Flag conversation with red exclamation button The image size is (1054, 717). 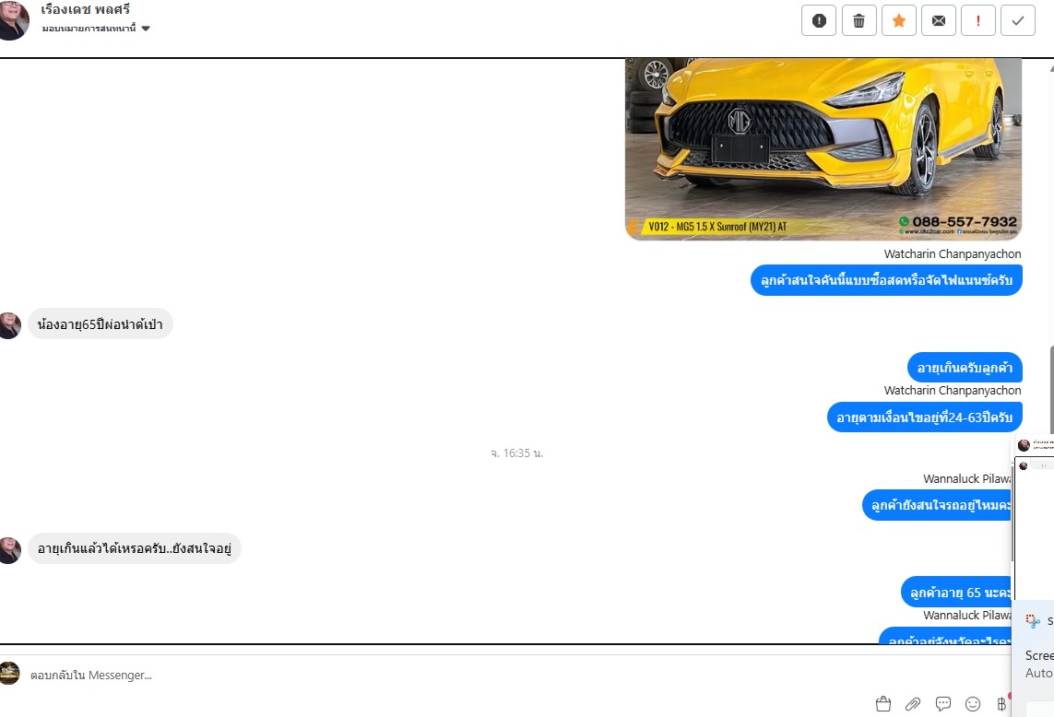point(978,21)
